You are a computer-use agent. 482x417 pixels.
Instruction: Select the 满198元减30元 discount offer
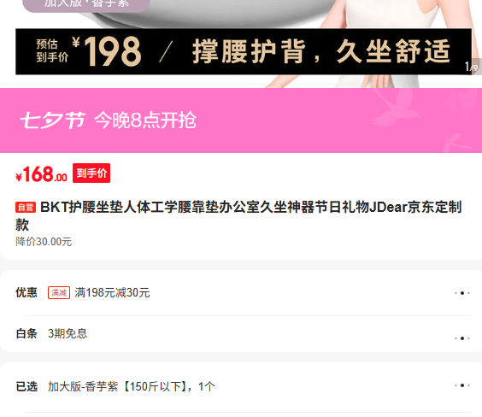coord(112,292)
